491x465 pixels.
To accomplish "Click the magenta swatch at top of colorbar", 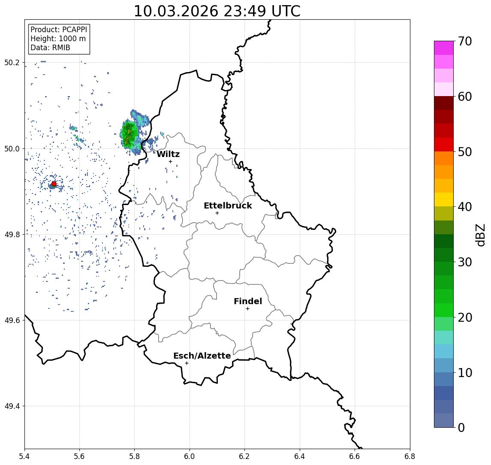I will click(444, 48).
